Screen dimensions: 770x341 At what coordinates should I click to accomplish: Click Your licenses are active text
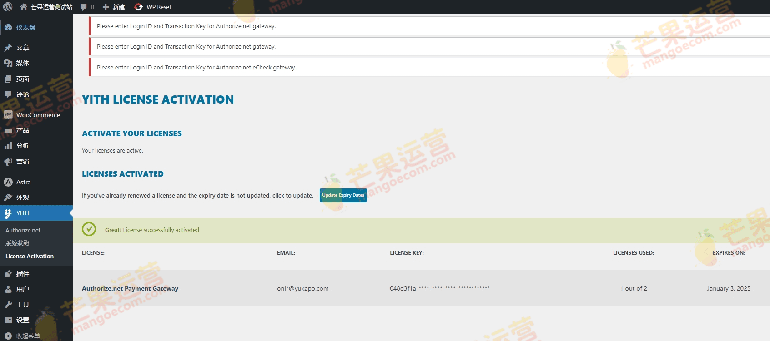[x=112, y=150]
